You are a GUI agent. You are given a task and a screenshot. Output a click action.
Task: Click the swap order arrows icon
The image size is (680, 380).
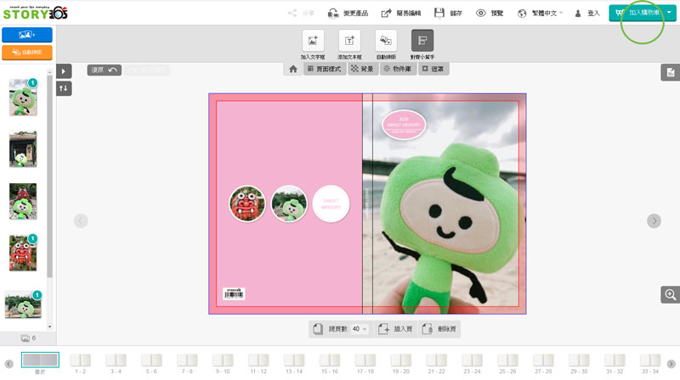click(x=65, y=88)
